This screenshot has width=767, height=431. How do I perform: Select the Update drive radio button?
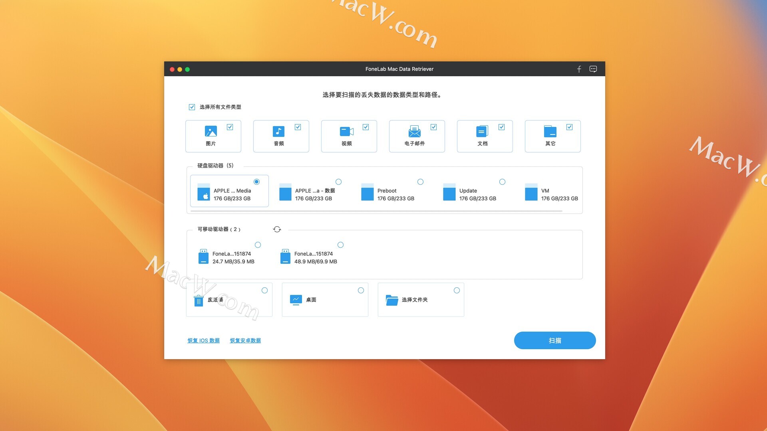[502, 182]
